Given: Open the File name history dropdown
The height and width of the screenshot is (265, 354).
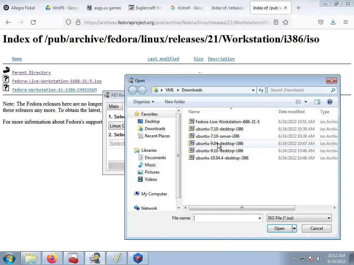Looking at the screenshot, I should click(260, 218).
